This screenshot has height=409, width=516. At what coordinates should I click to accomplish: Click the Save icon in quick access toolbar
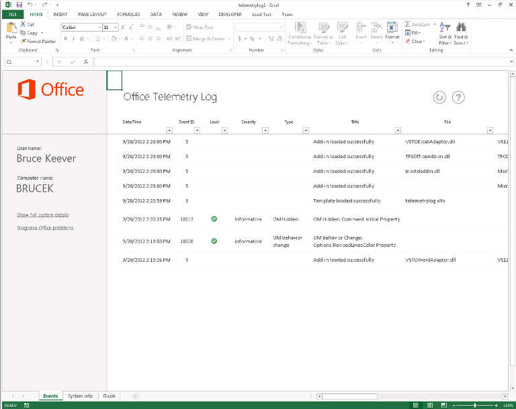pos(19,5)
